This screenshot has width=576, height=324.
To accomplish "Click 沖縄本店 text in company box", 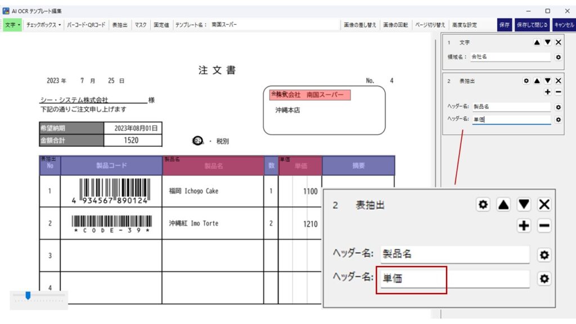I will [x=287, y=110].
